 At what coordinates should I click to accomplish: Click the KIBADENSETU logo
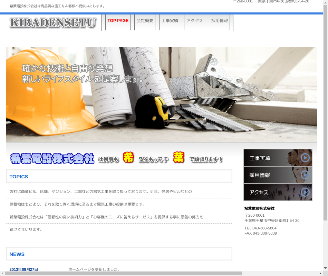(53, 23)
